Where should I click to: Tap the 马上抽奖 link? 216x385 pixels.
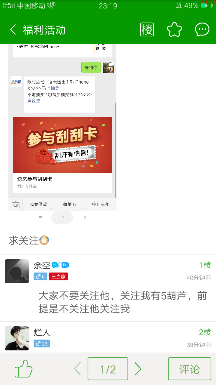pos(50,88)
